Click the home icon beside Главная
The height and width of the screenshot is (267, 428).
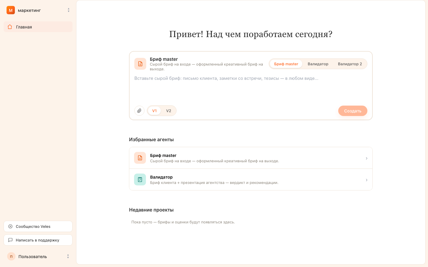[10, 27]
